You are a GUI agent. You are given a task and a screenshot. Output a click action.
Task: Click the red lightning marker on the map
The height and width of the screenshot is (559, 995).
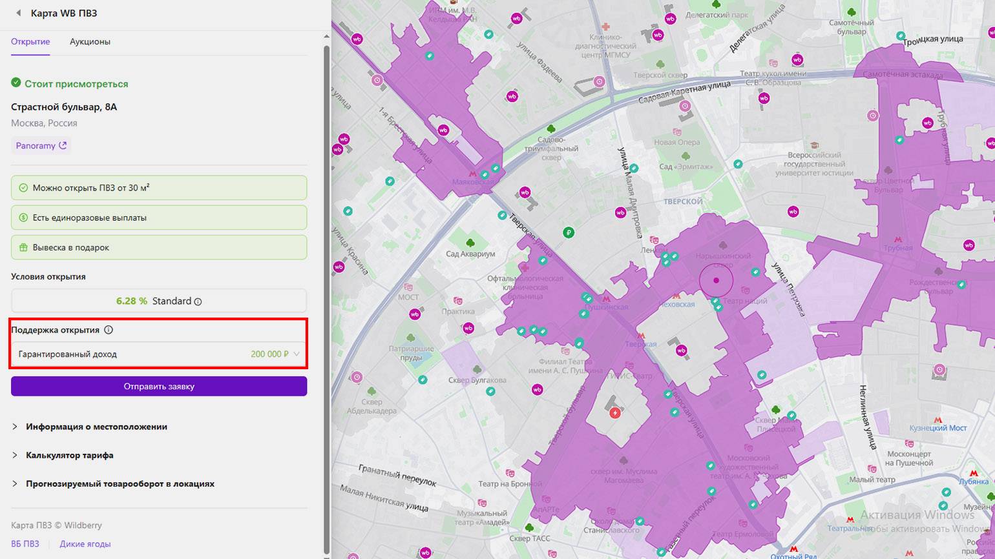coord(615,412)
